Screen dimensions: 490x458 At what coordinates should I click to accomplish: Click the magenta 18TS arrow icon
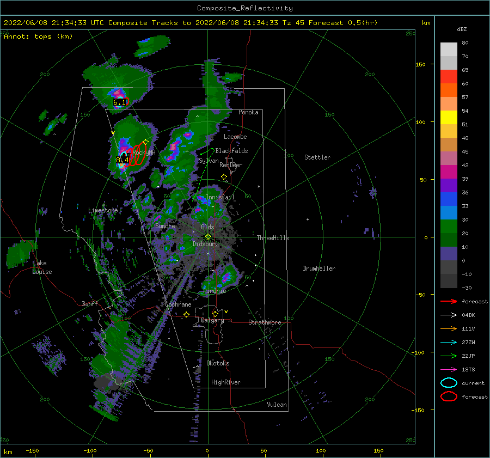449,370
